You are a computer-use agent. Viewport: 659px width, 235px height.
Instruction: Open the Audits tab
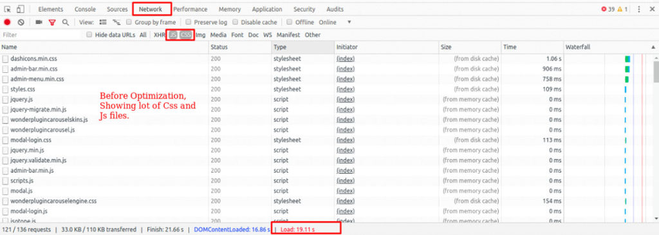pos(335,9)
